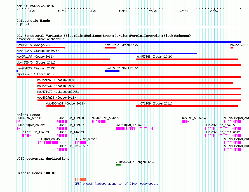Select the dgv4858n54 (Cooper2011) red bar
This screenshot has width=249, height=192.
129,65
